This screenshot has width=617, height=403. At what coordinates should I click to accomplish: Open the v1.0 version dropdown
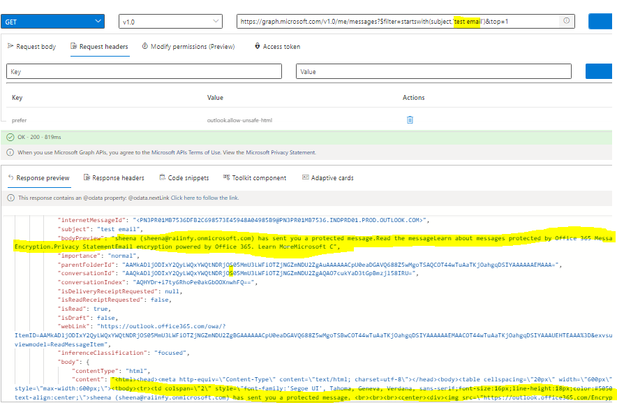coord(170,22)
